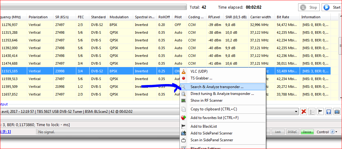This screenshot has width=342, height=149.
Task: Click the red X delete icon
Action: tap(304, 112)
